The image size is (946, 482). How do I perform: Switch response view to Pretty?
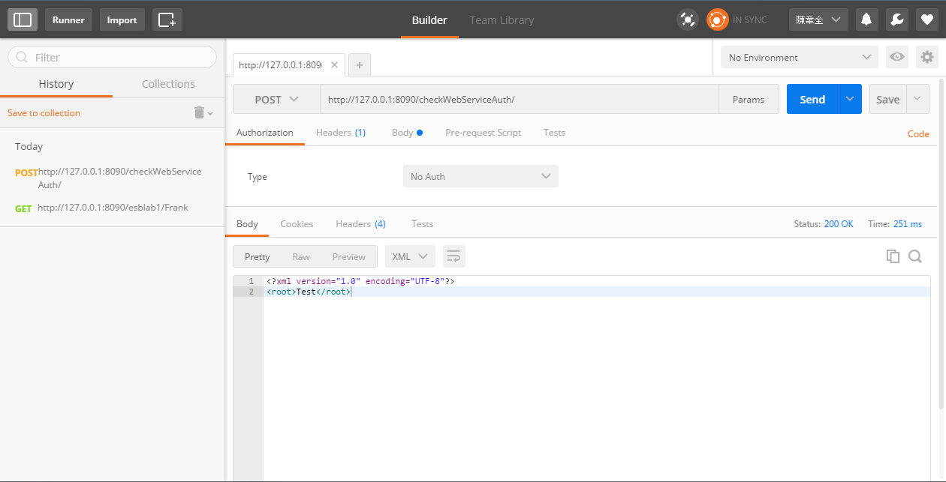point(257,256)
